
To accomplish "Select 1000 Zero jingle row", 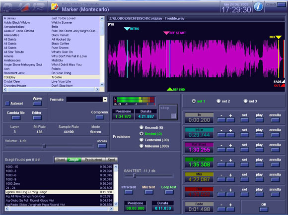I will (x=59, y=183).
